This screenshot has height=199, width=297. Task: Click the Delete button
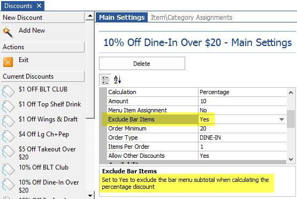coord(142,64)
